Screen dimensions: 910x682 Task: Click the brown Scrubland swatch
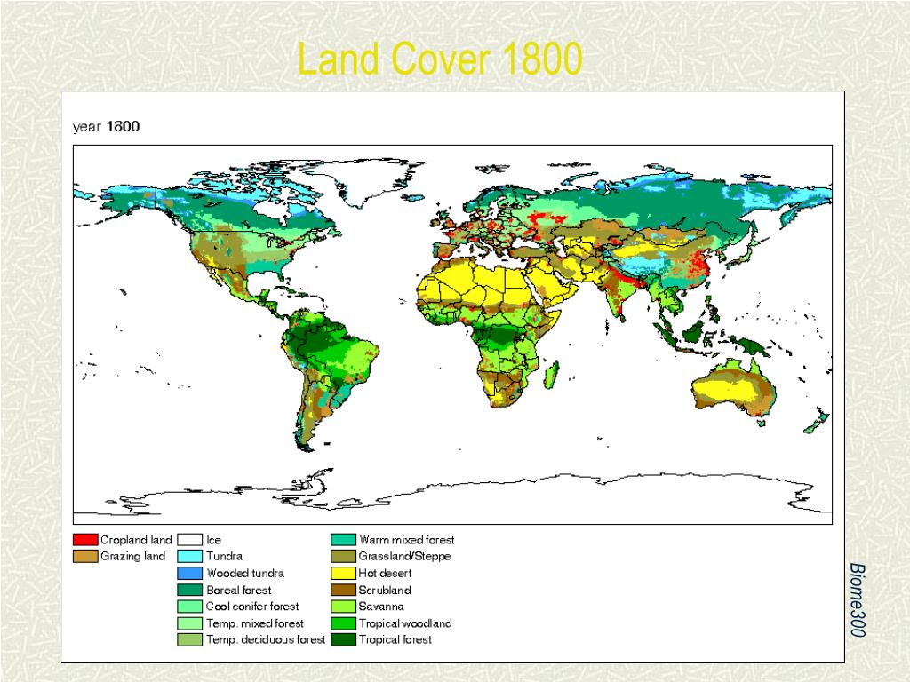[343, 590]
